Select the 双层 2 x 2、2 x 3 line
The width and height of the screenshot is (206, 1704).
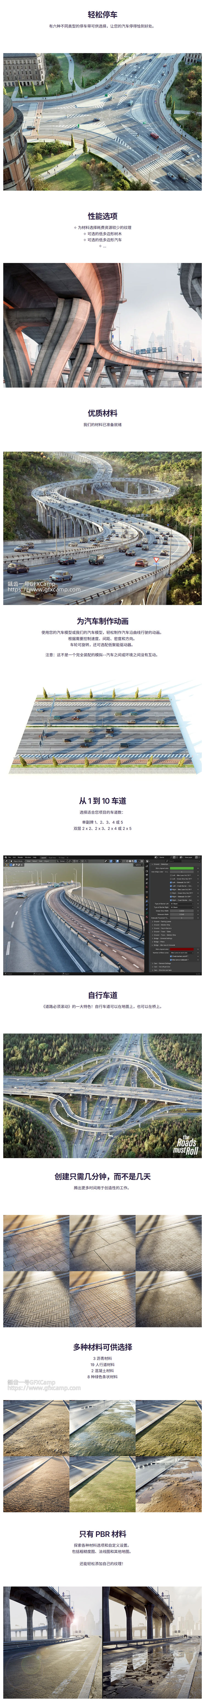(x=103, y=828)
